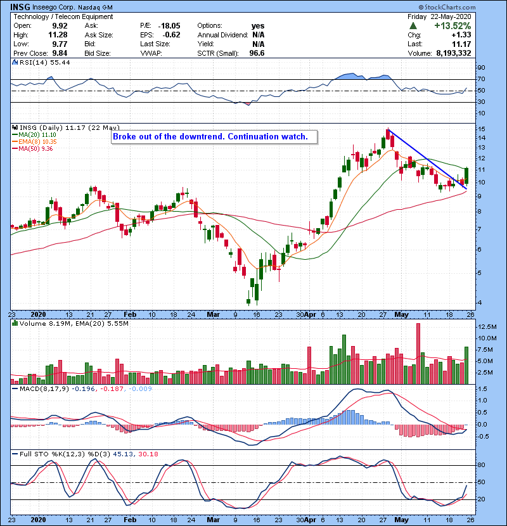Click the Options value yes
The height and width of the screenshot is (526, 507).
[x=258, y=26]
